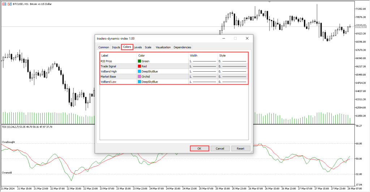Open the Visualization tab
Viewport: 370px width, 192px height.
point(163,47)
